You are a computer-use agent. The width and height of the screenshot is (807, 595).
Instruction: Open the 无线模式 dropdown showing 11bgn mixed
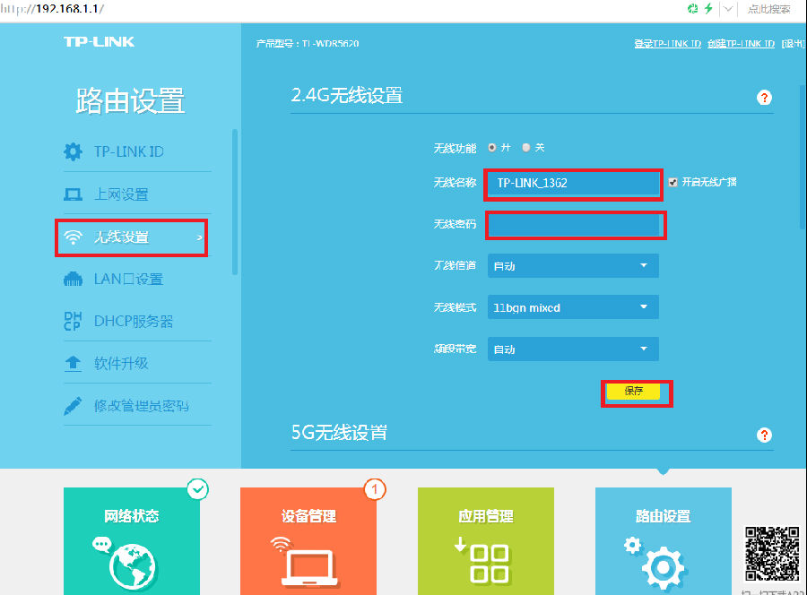(573, 307)
